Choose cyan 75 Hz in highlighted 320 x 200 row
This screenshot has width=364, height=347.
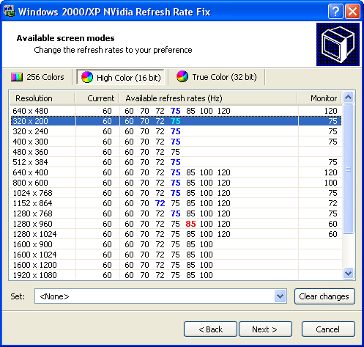(176, 121)
